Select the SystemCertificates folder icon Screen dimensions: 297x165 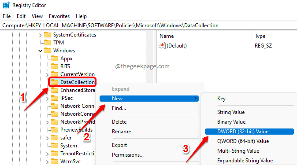pos(48,35)
